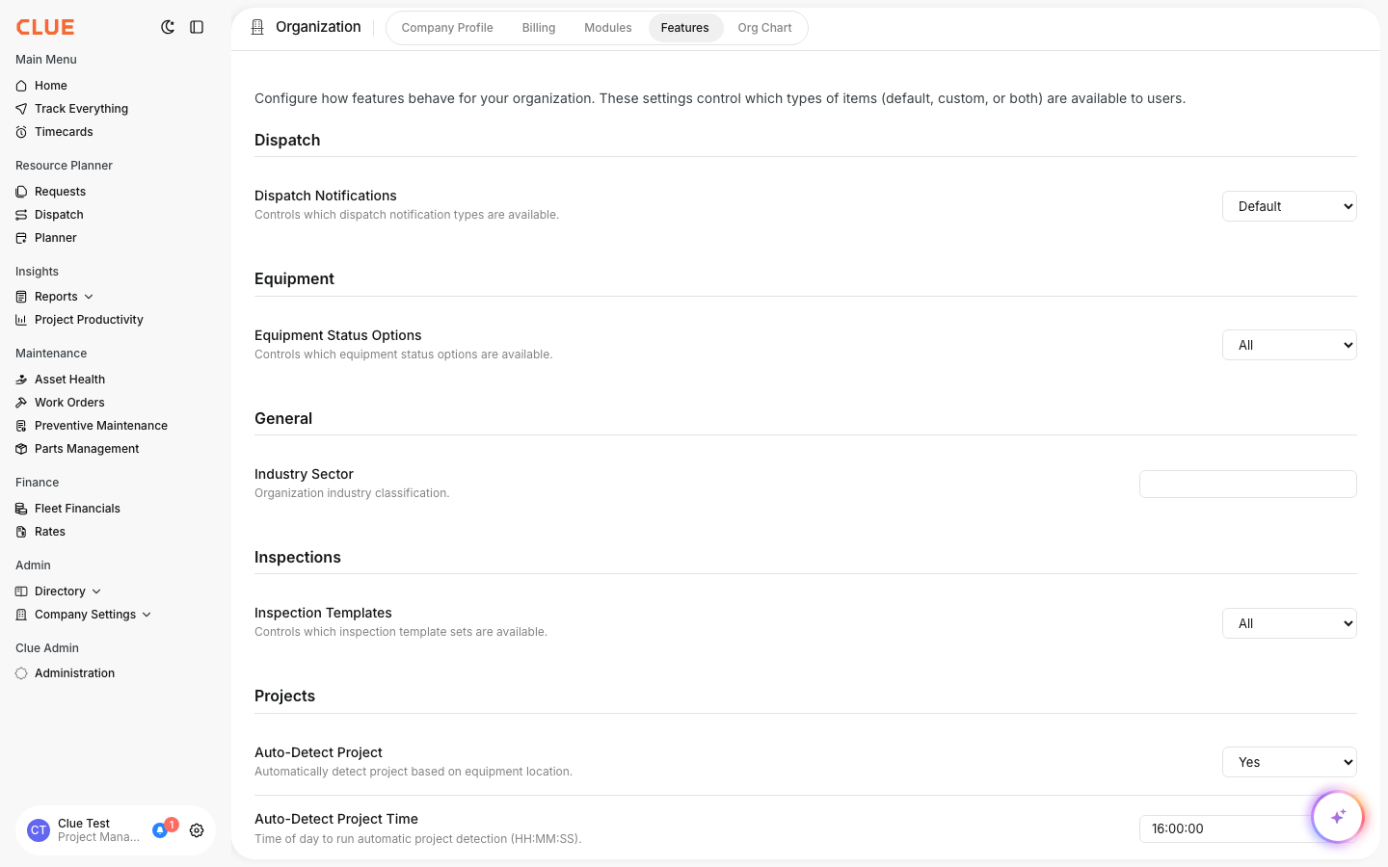Switch to the Billing tab
Screen dimensions: 1388x867
(539, 28)
